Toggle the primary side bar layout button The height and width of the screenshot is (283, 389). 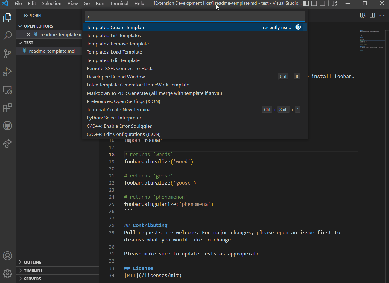click(306, 4)
